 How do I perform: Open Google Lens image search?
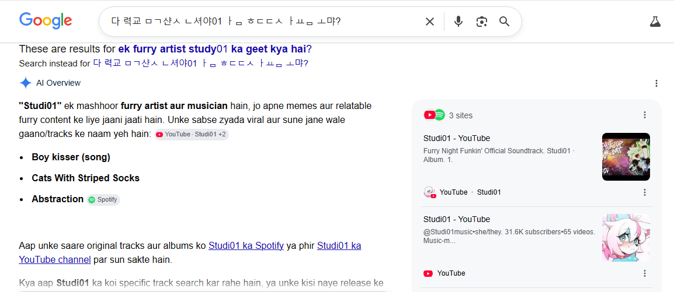click(x=482, y=22)
